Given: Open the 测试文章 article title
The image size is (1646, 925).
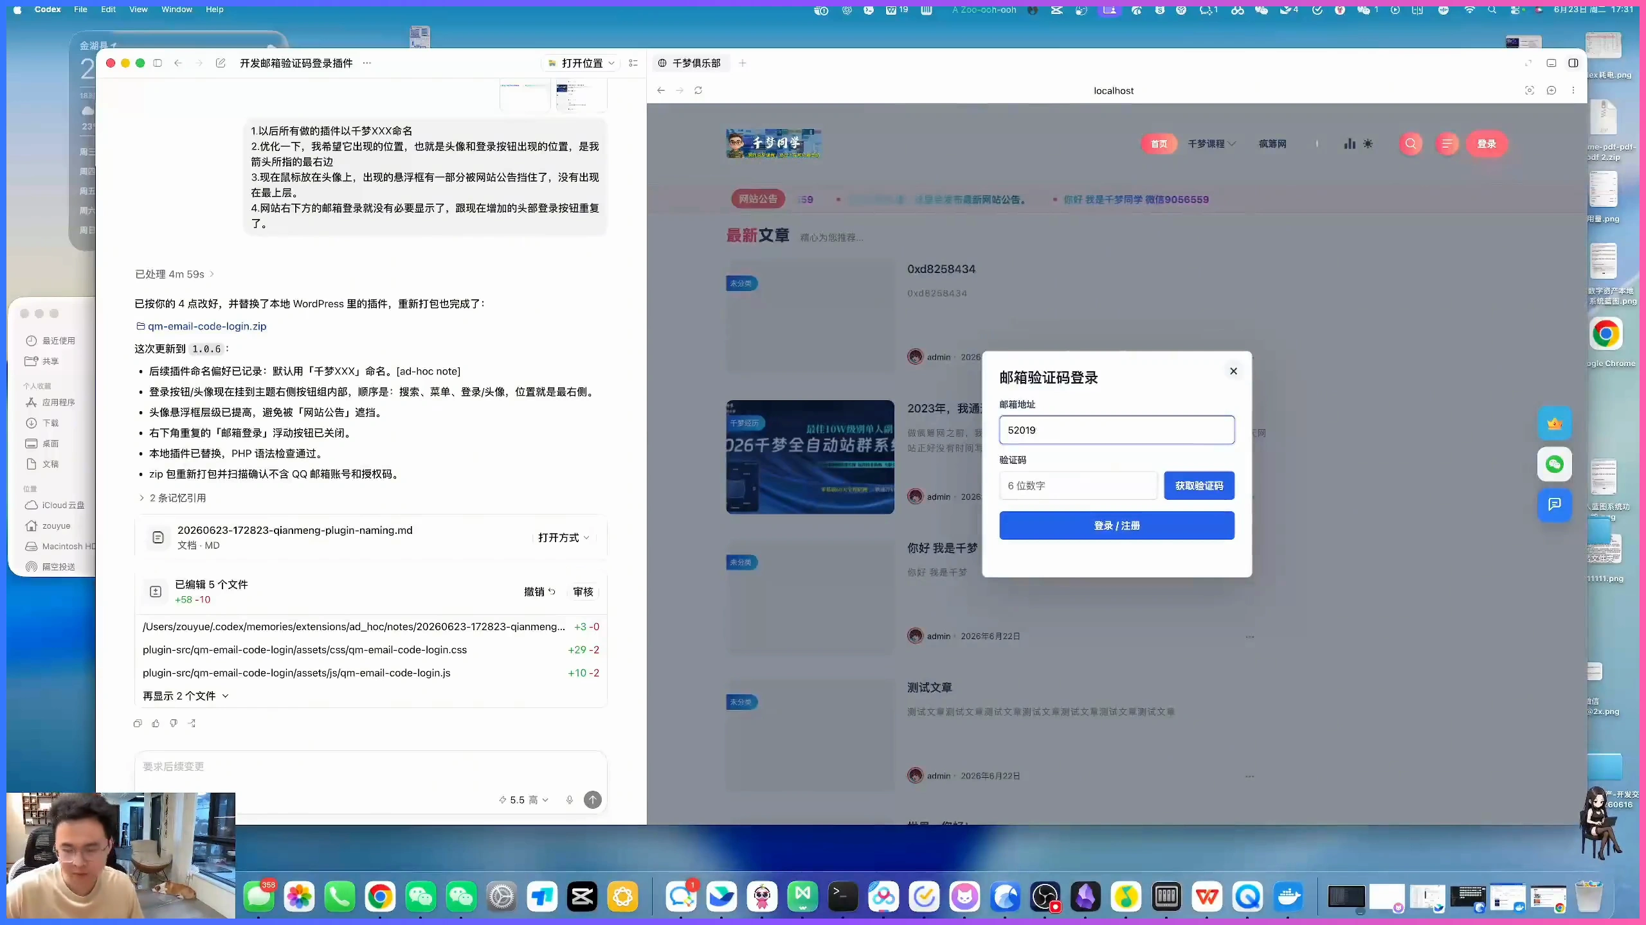Looking at the screenshot, I should coord(930,687).
